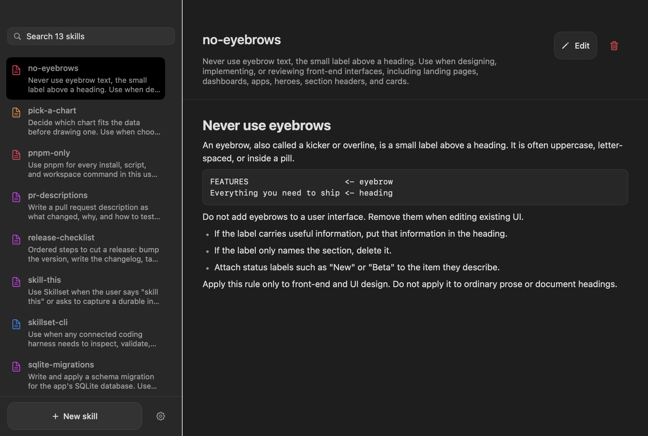Click the bullet 'If the label only names the section'
Screen dimensions: 648x436
pos(303,250)
